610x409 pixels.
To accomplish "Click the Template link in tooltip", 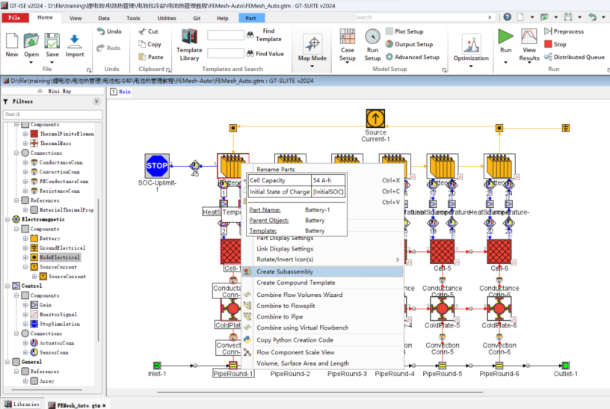I will click(263, 231).
